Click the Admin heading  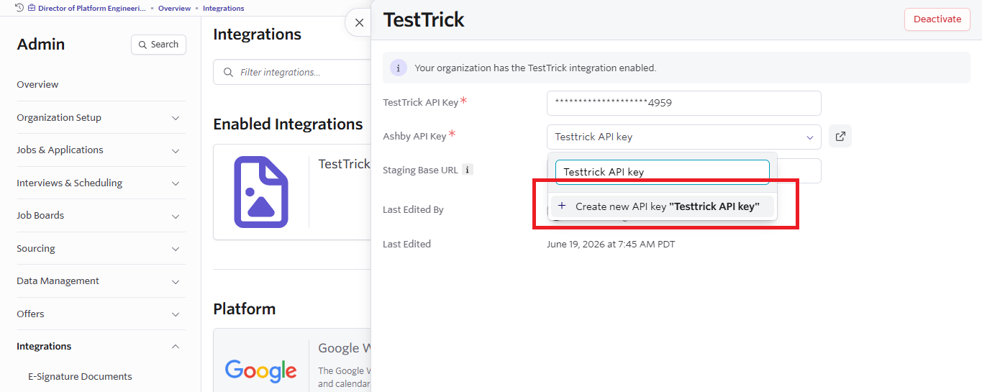coord(41,44)
